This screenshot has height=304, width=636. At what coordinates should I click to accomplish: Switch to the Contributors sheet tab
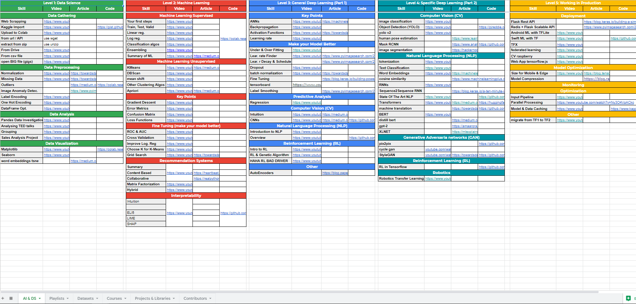coord(195,298)
